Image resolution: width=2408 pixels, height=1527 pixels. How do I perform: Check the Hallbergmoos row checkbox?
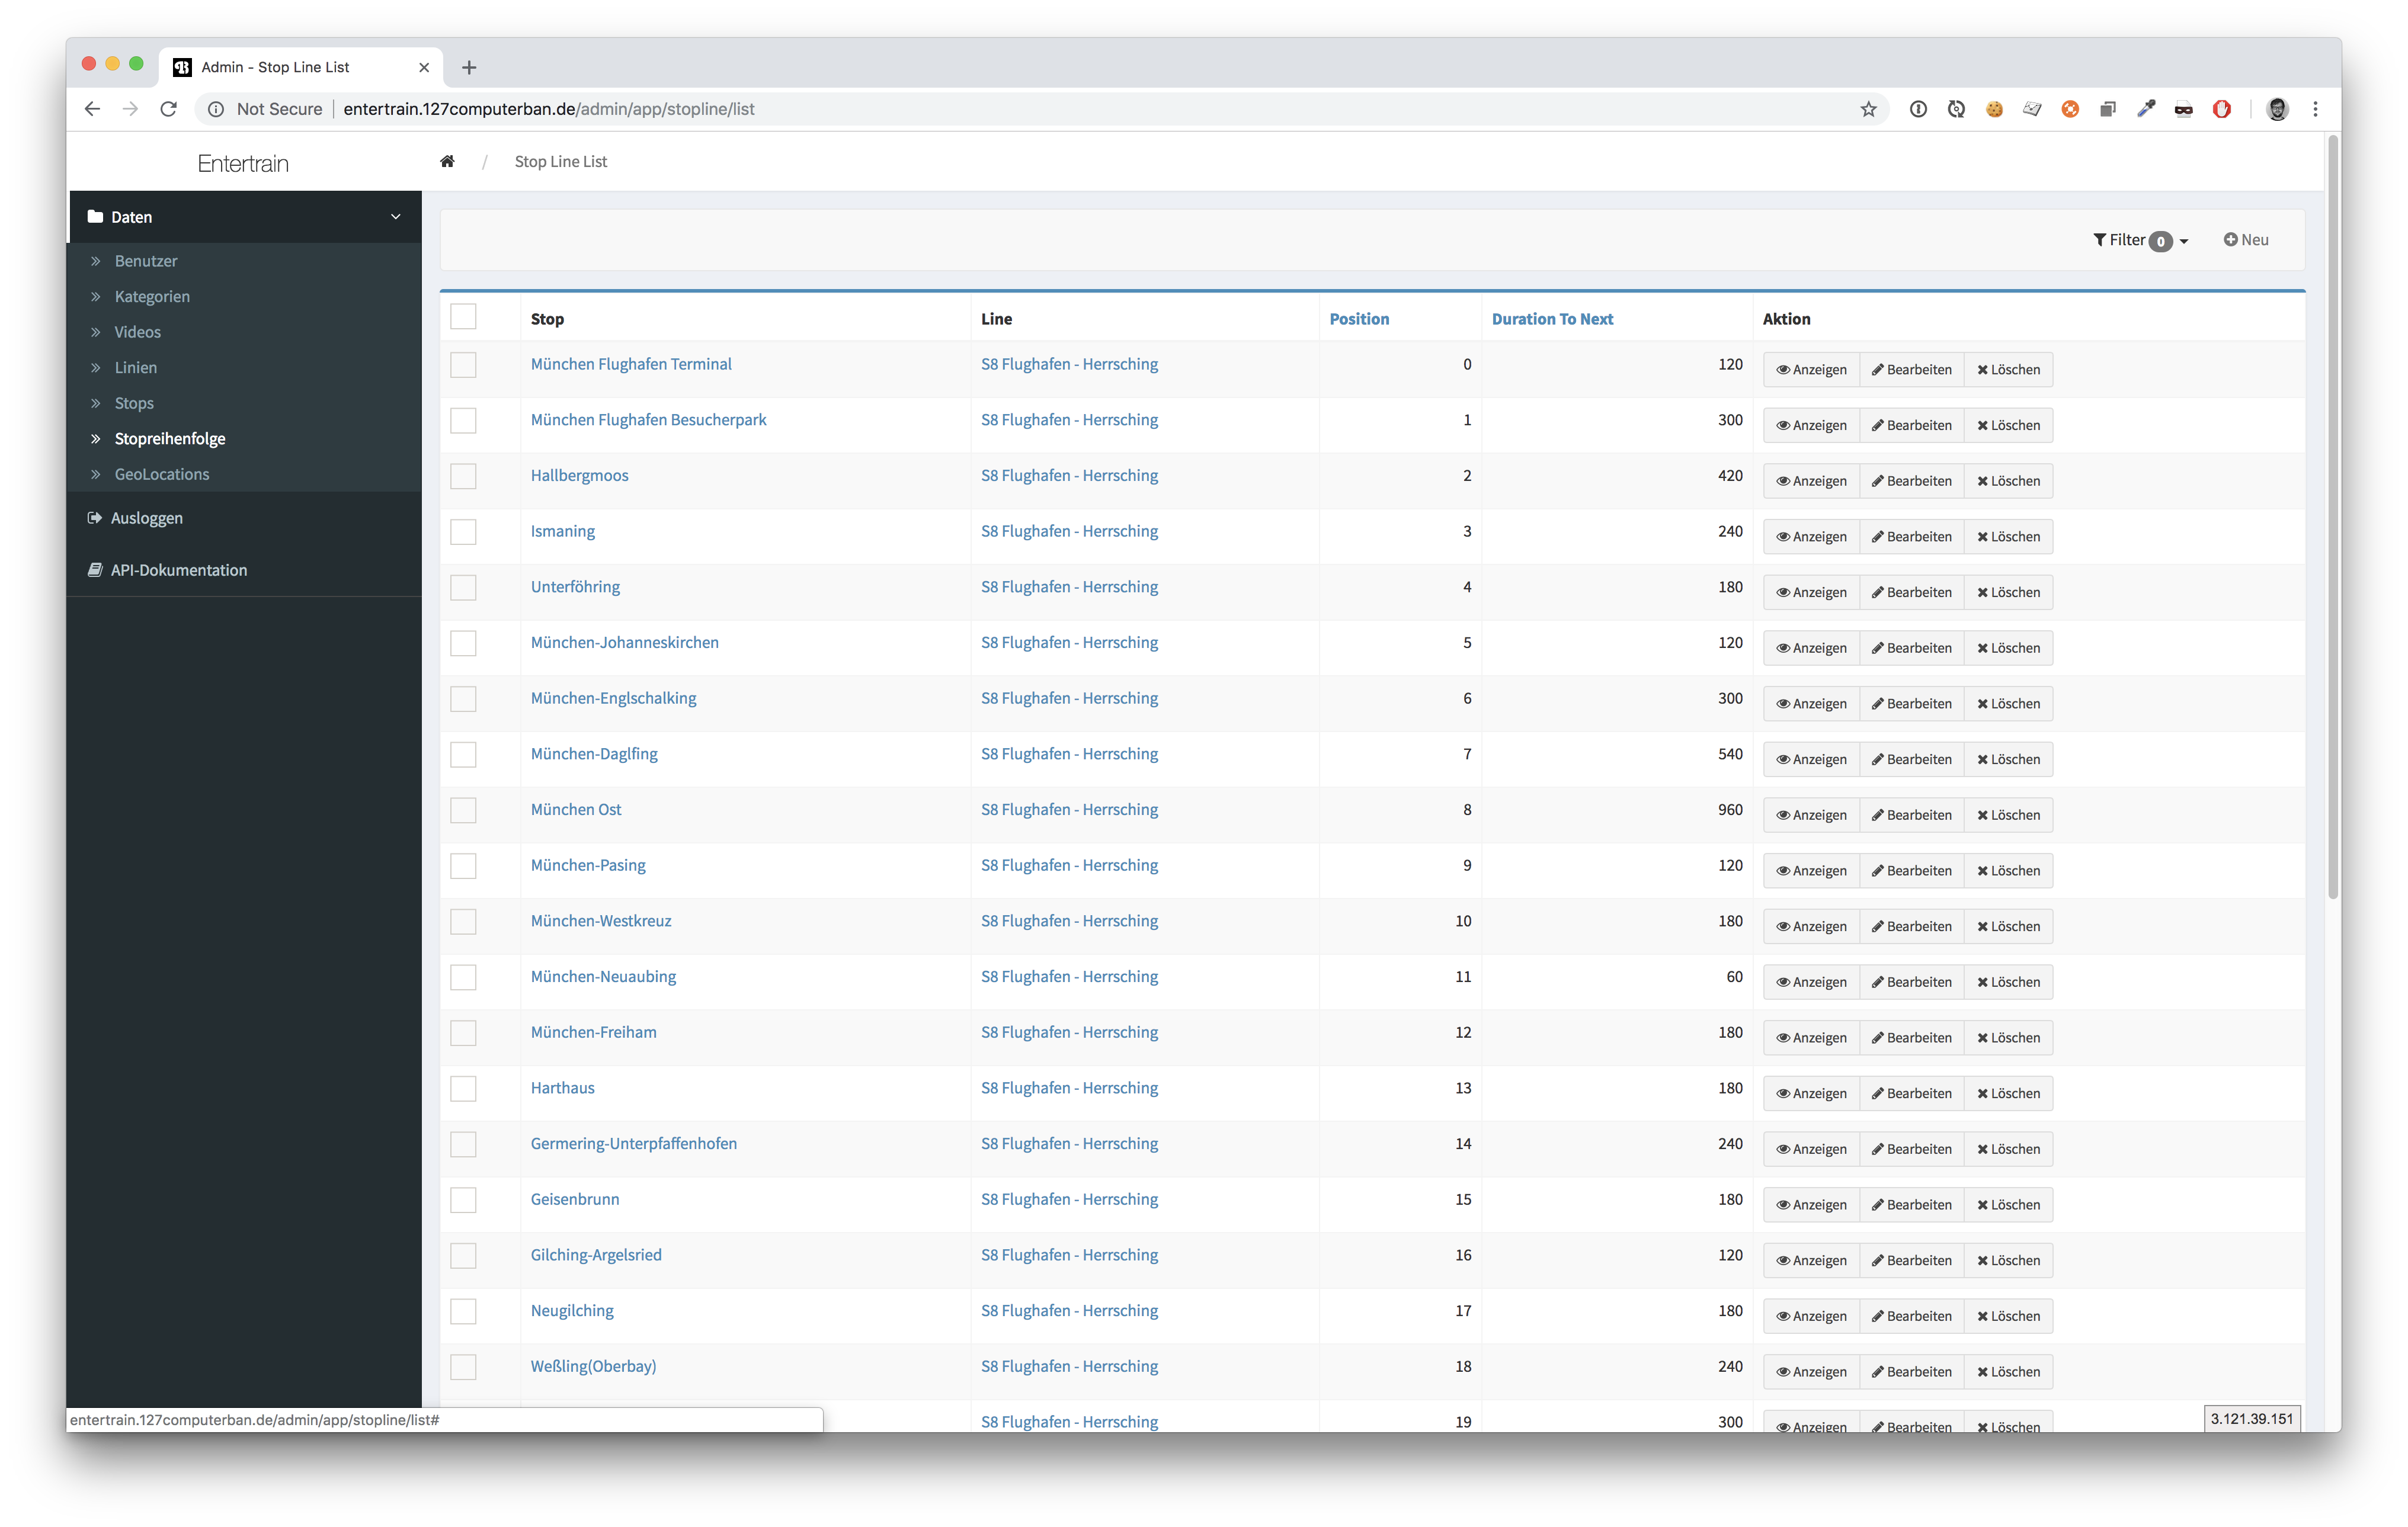[x=463, y=476]
